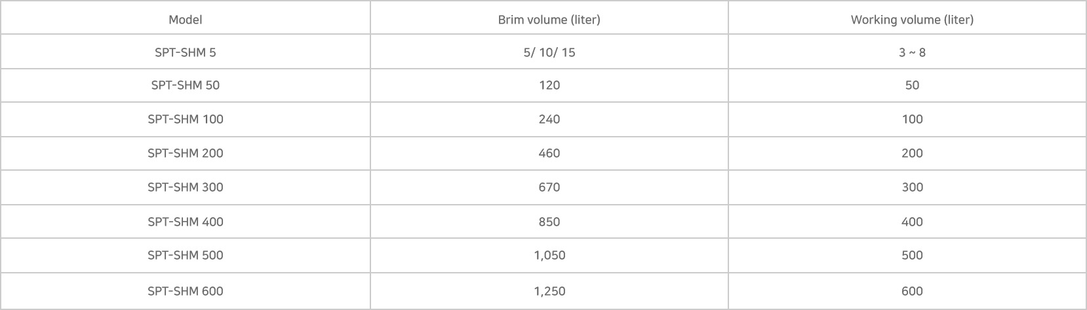The height and width of the screenshot is (310, 1087).
Task: Select the SPT-SHM 500 model cell
Action: click(x=186, y=255)
